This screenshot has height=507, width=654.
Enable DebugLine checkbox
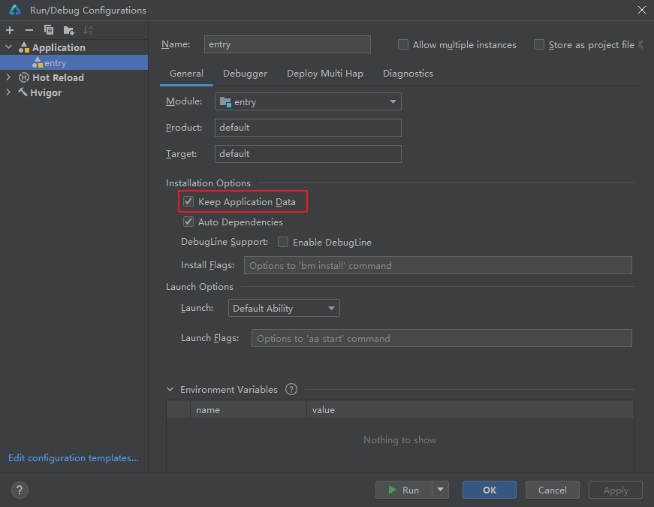coord(283,242)
